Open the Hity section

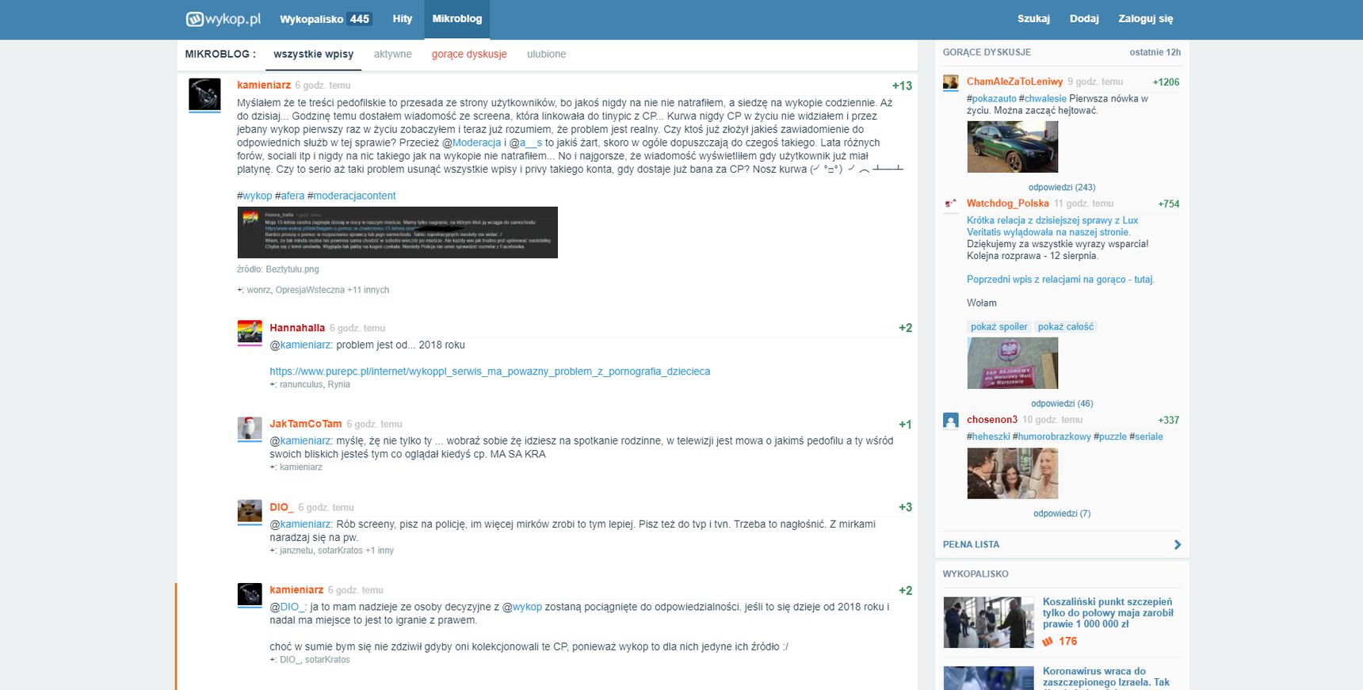(403, 19)
